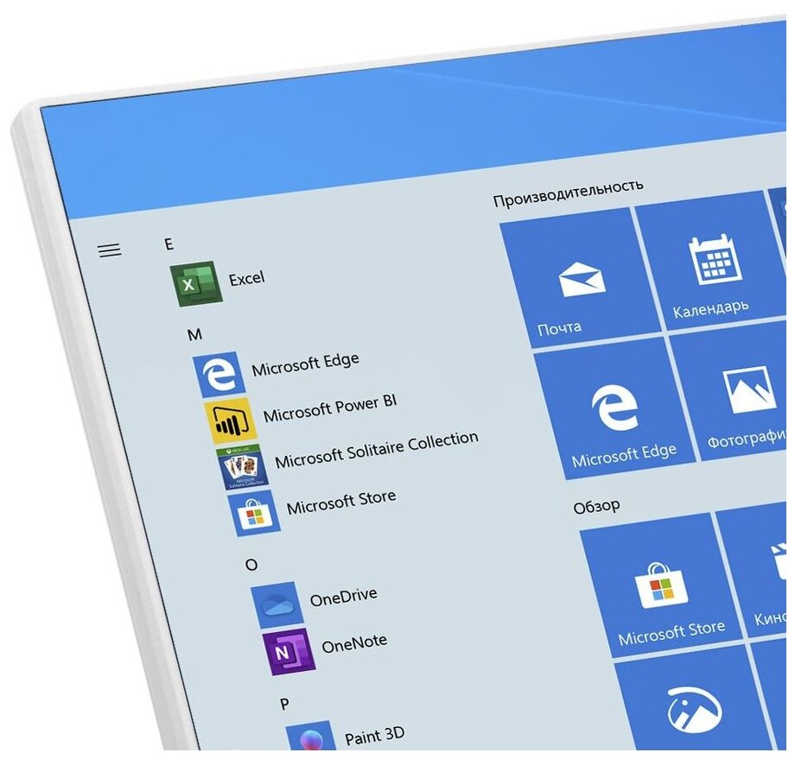Viewport: 795px width, 759px height.
Task: Click the Paint 3D icon
Action: [x=312, y=736]
